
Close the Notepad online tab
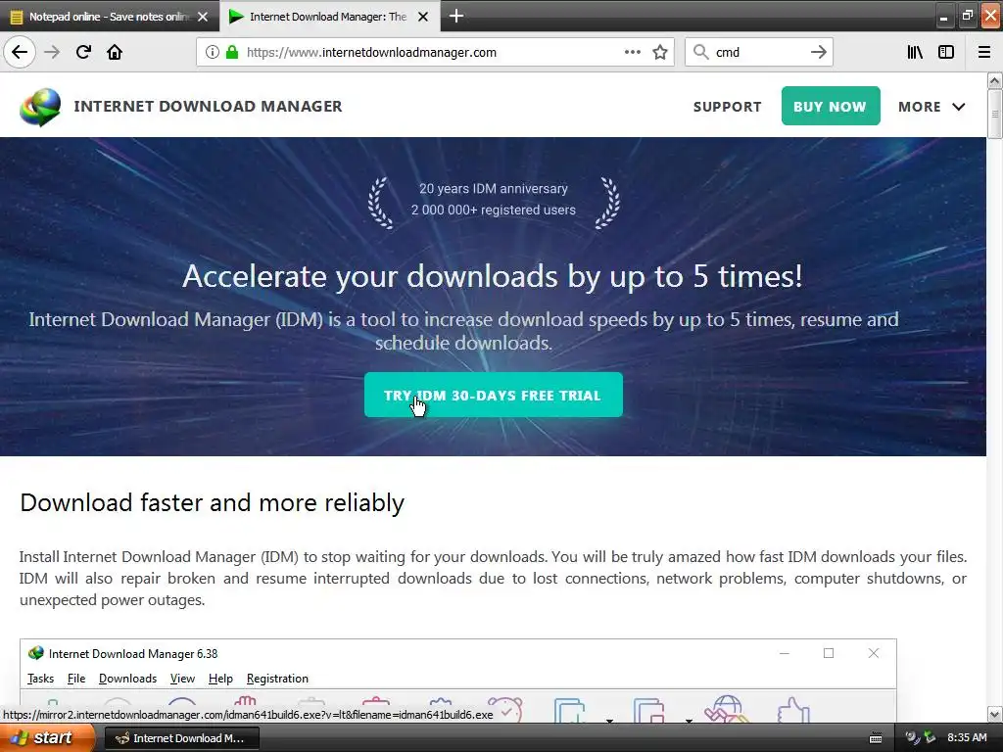click(203, 17)
